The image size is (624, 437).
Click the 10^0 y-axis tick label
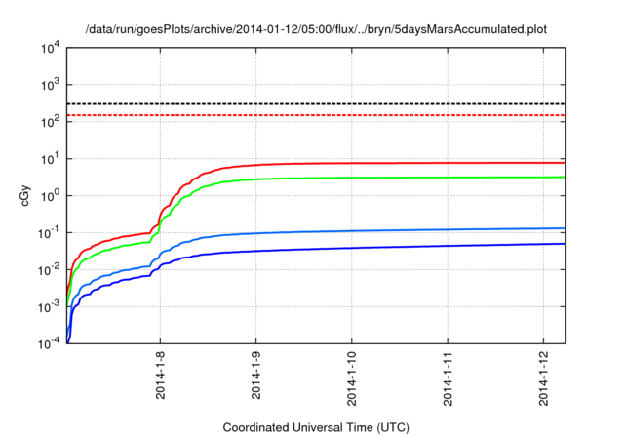tap(51, 195)
